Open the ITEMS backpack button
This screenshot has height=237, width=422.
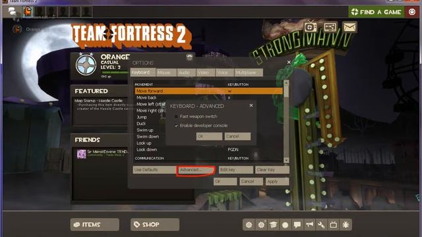tap(95, 224)
